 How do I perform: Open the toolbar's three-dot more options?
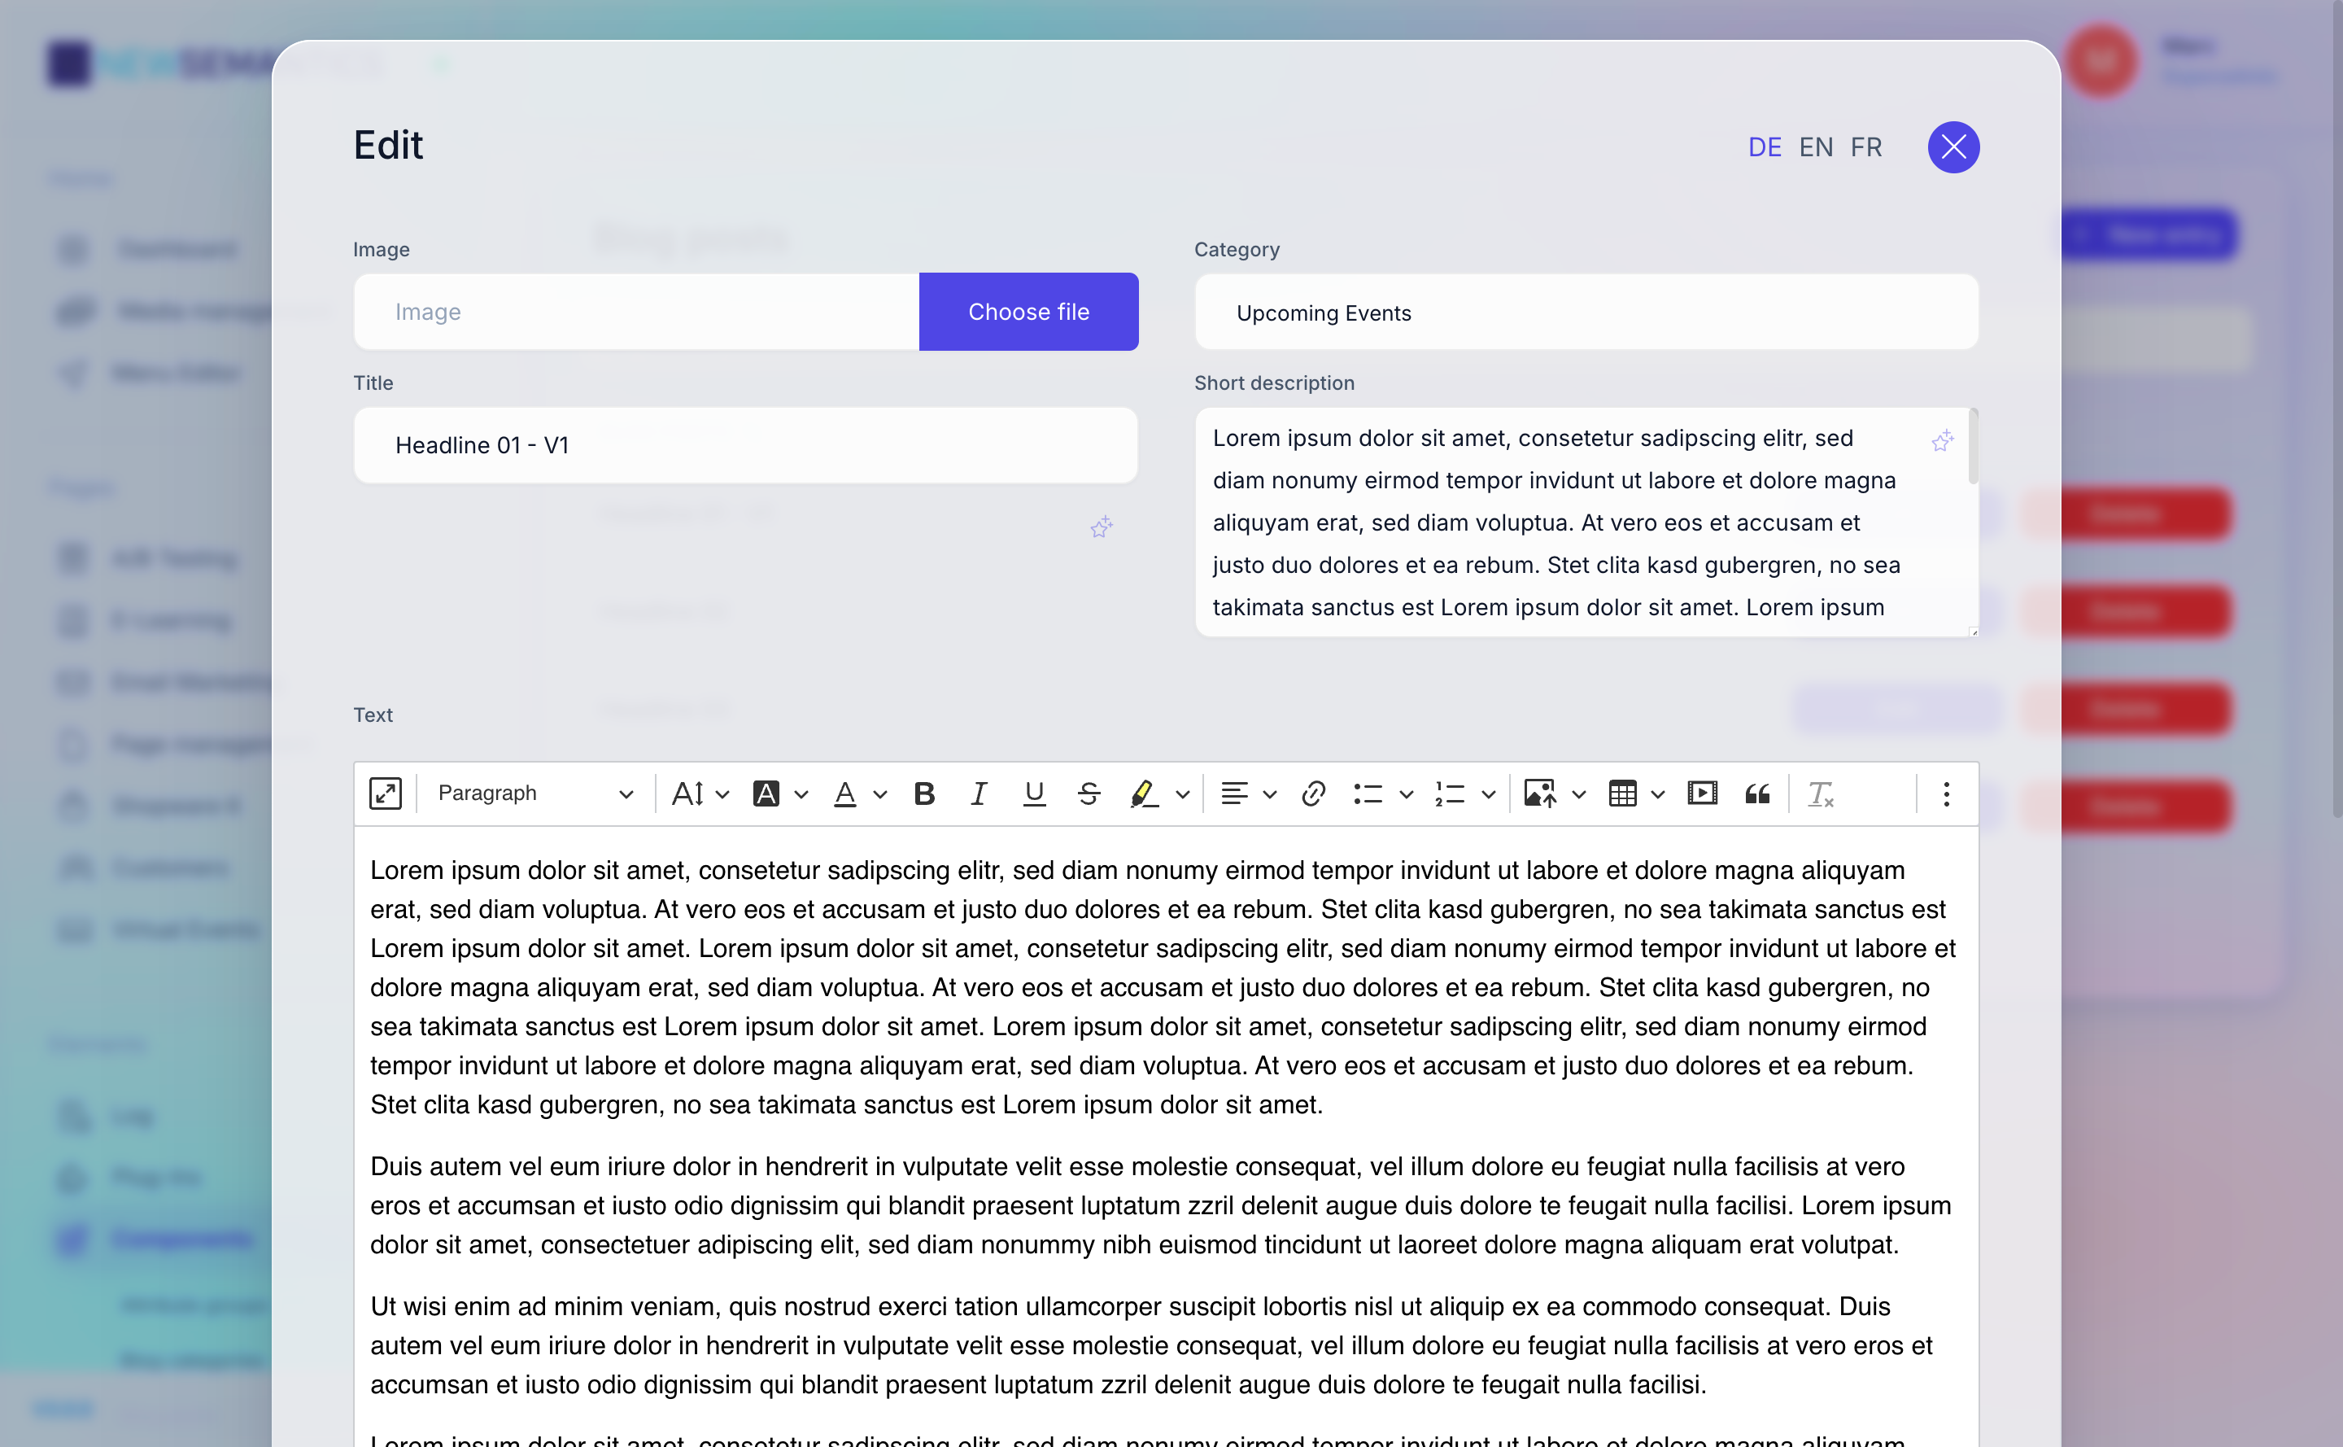tap(1946, 793)
